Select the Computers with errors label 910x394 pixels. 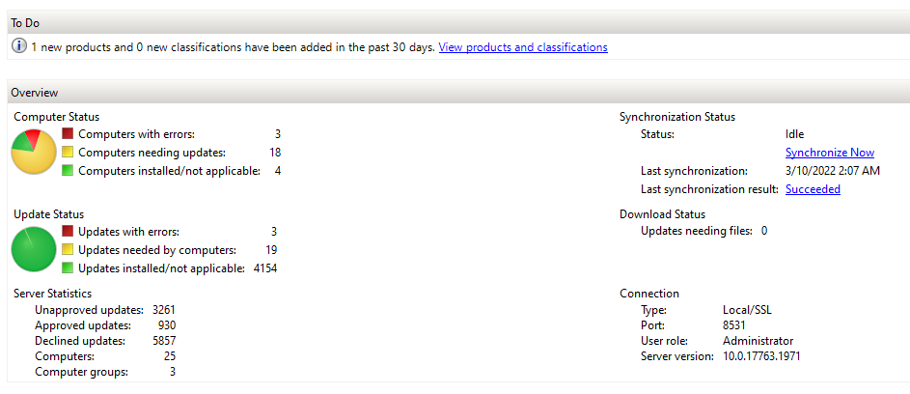pos(136,134)
